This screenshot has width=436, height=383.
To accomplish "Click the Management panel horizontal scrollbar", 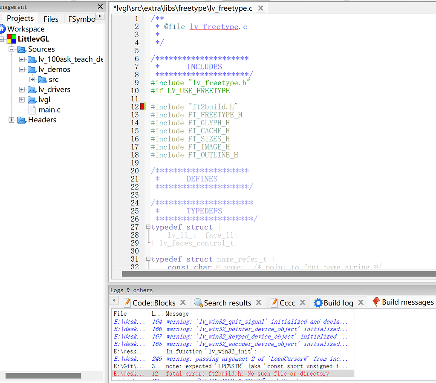I will (43, 376).
